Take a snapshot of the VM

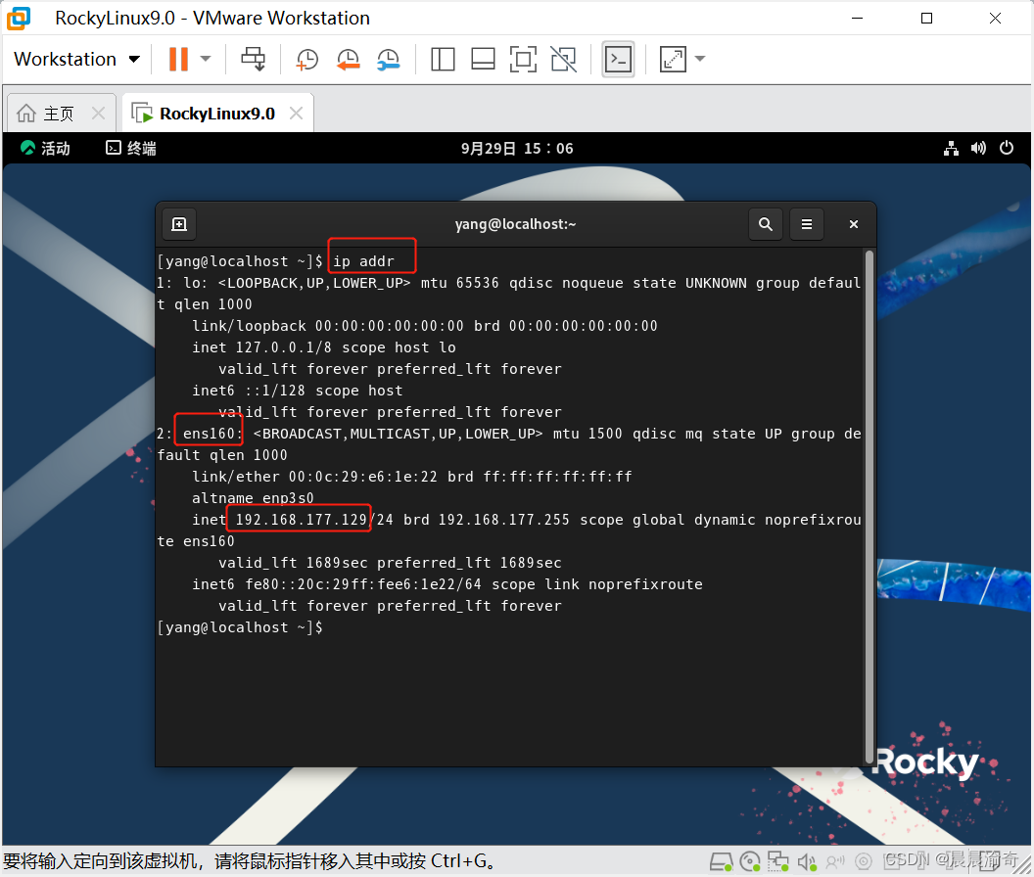[x=307, y=60]
